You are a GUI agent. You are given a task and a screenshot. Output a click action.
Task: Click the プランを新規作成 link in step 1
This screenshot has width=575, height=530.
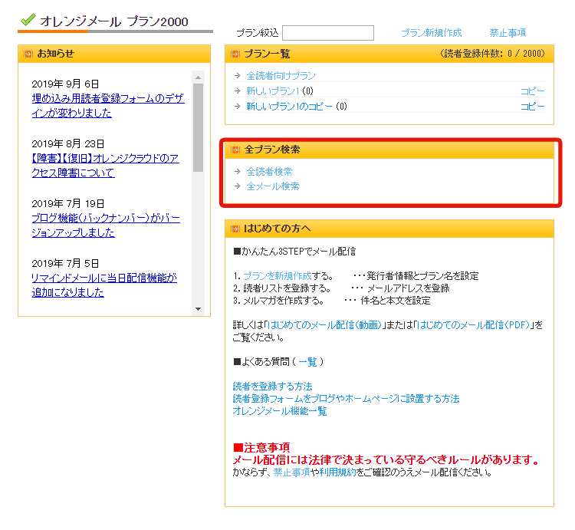pos(278,276)
